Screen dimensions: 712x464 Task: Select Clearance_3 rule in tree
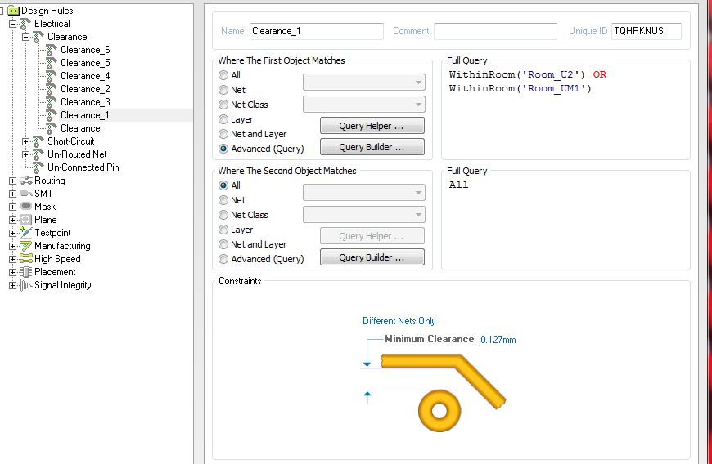click(x=85, y=102)
